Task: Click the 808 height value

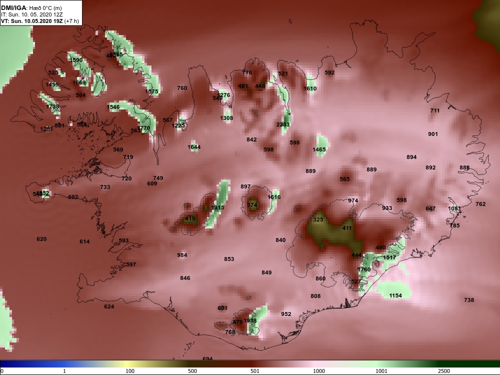Action: (x=315, y=296)
